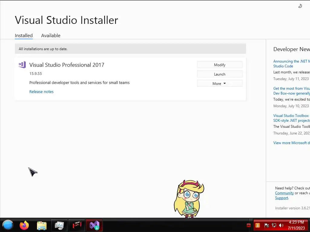Click View more Microsoft developer news link
The image size is (310, 232).
pyautogui.click(x=292, y=143)
